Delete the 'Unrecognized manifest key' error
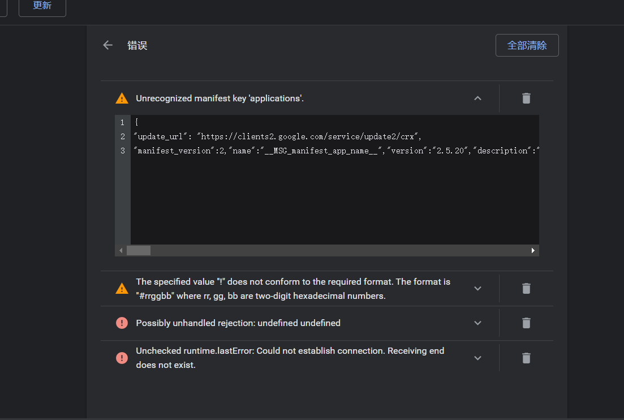The width and height of the screenshot is (624, 420). (x=526, y=98)
